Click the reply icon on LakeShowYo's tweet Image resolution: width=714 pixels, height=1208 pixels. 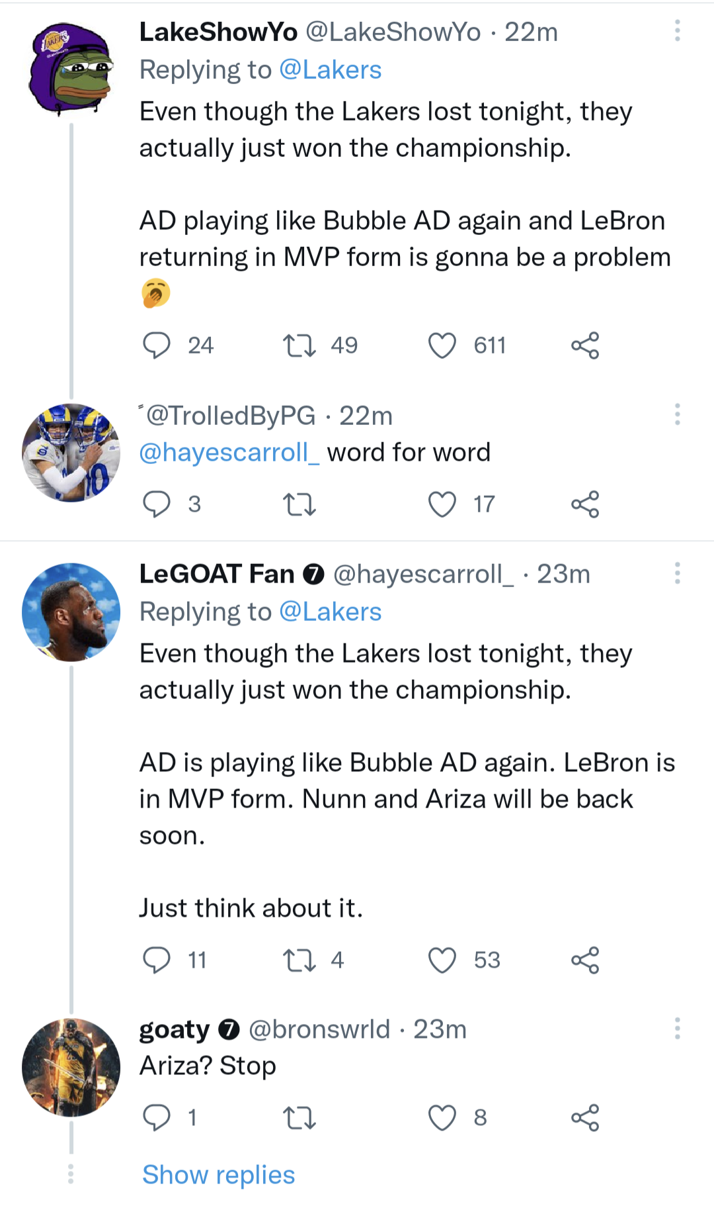tap(158, 344)
